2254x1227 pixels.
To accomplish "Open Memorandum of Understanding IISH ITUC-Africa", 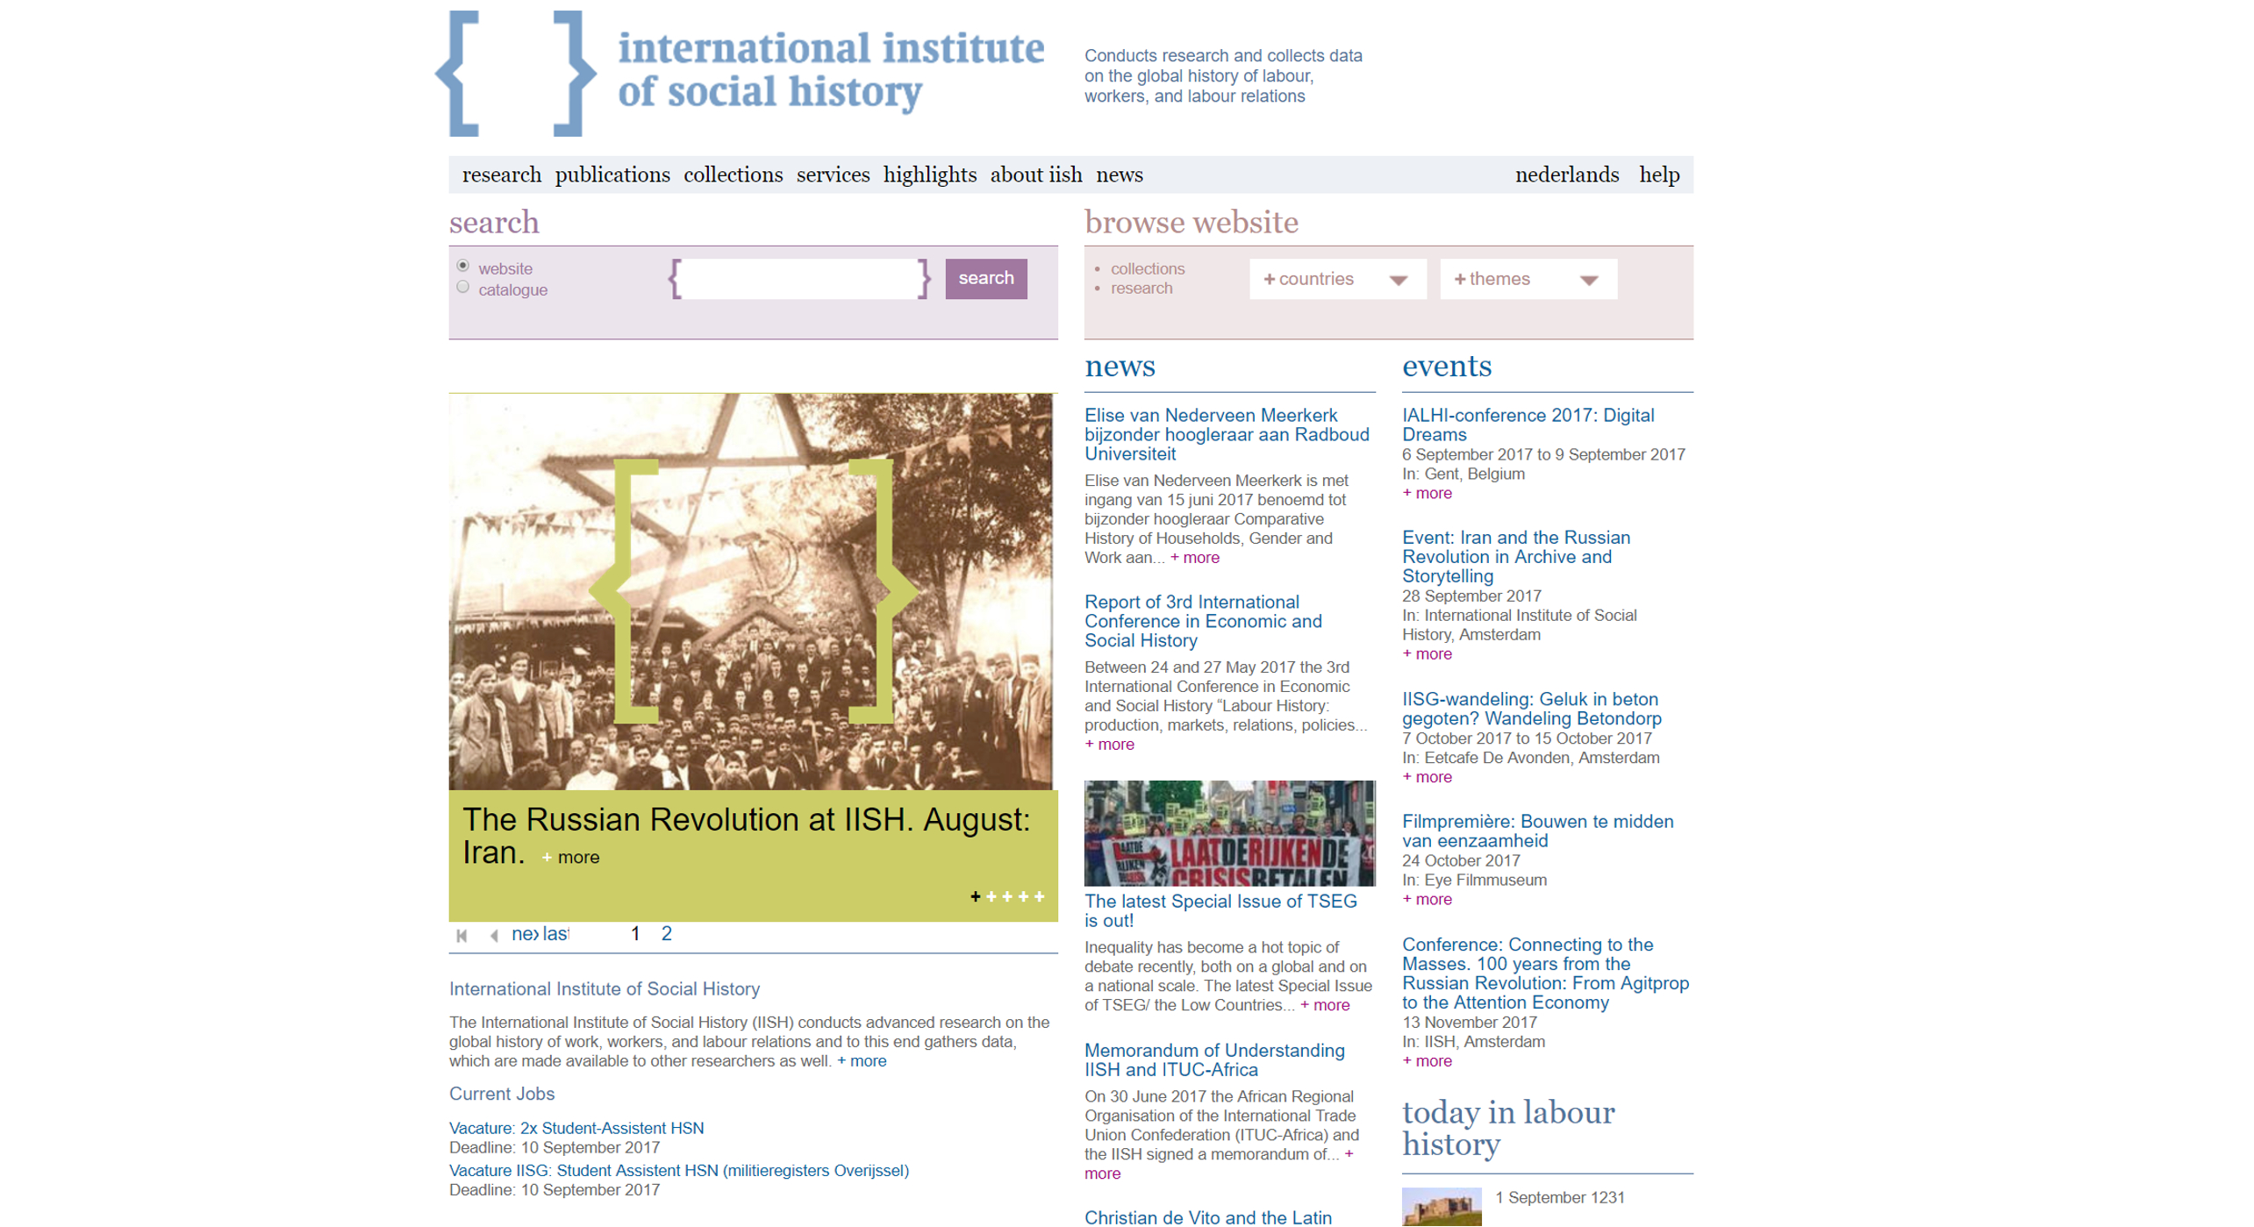I will (1214, 1059).
